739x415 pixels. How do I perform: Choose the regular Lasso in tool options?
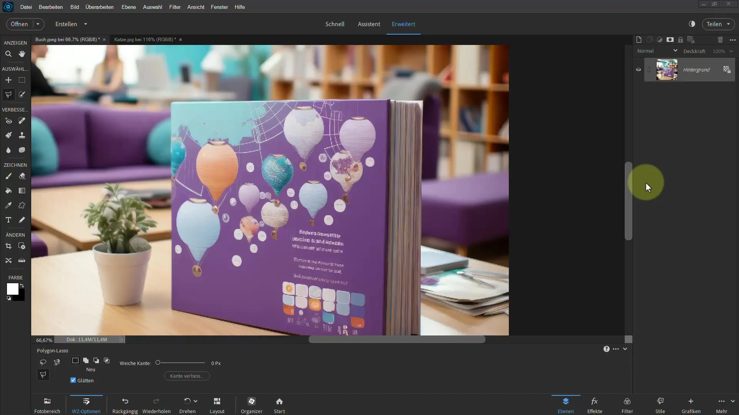pos(43,362)
